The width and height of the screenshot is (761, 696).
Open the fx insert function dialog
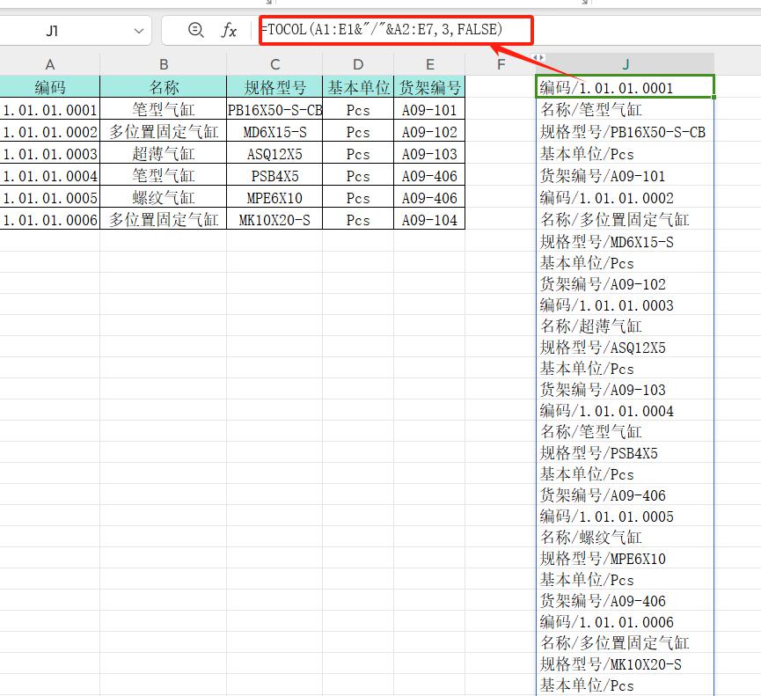229,30
